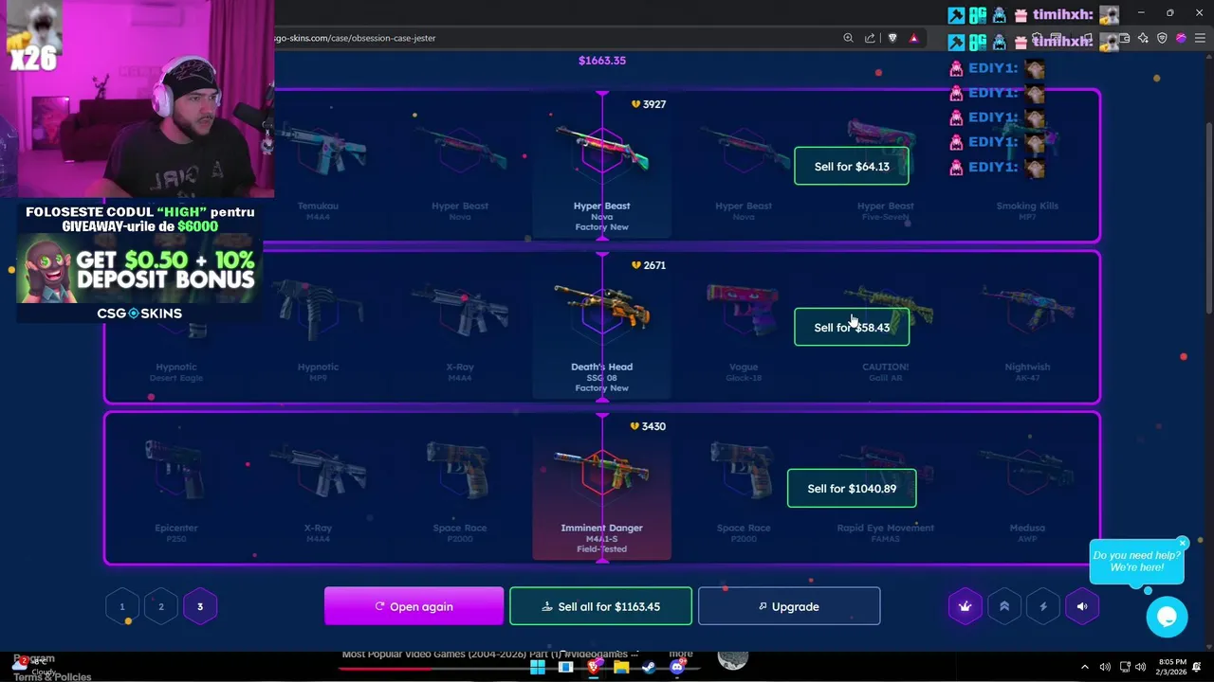1214x682 pixels.
Task: Click the Hypnotic MP9 skin
Action: (x=318, y=328)
